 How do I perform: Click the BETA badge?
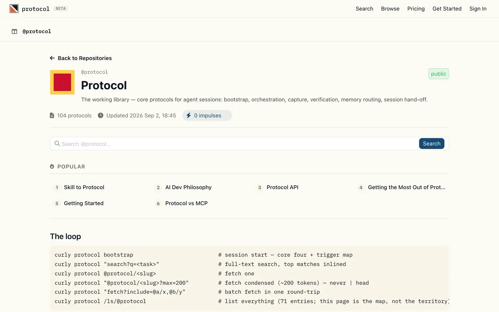tap(61, 9)
